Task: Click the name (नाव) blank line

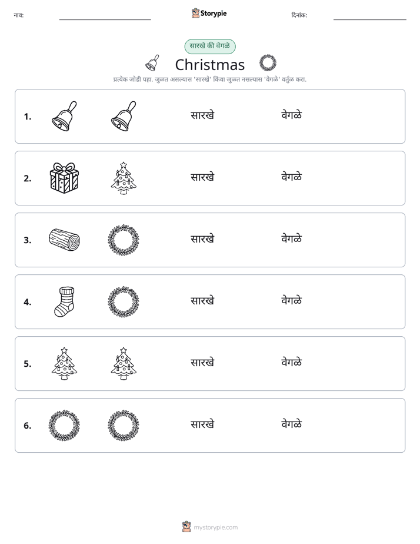Action: pos(105,19)
